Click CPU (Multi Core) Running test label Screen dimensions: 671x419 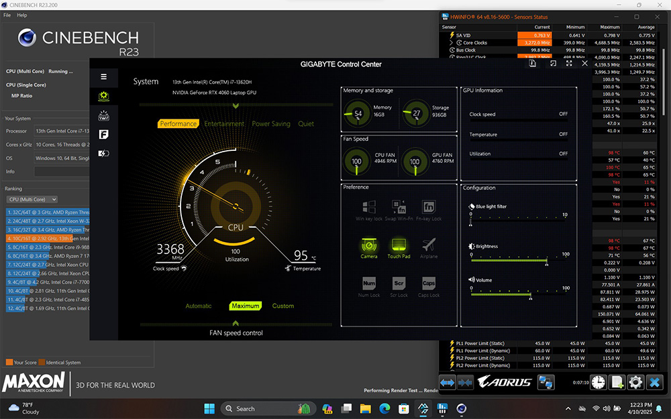[x=40, y=72]
